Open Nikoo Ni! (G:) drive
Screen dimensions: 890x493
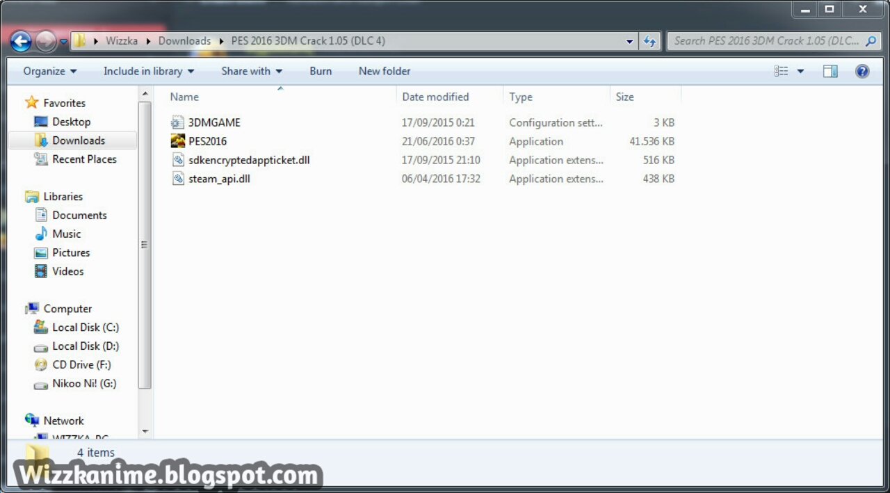pos(84,384)
